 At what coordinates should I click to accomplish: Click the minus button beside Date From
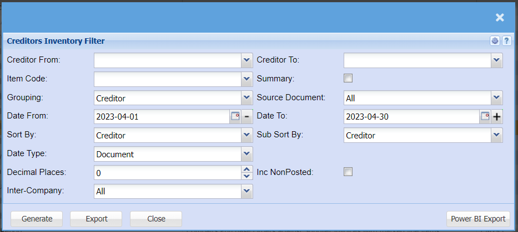click(247, 116)
